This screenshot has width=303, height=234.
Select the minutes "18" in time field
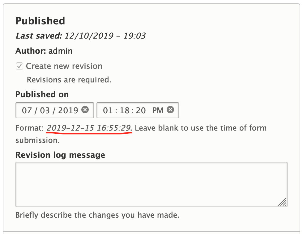[125, 110]
